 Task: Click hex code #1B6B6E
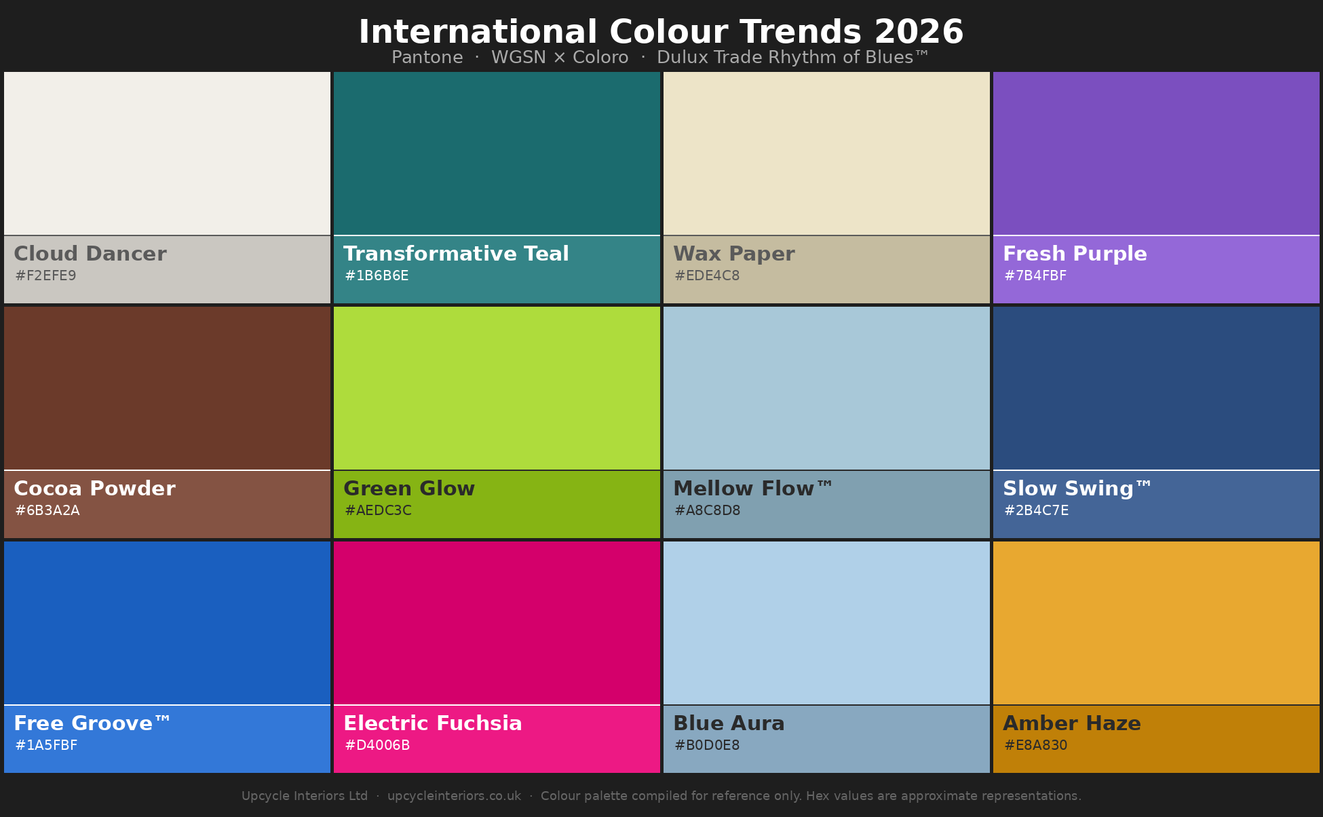(x=377, y=275)
